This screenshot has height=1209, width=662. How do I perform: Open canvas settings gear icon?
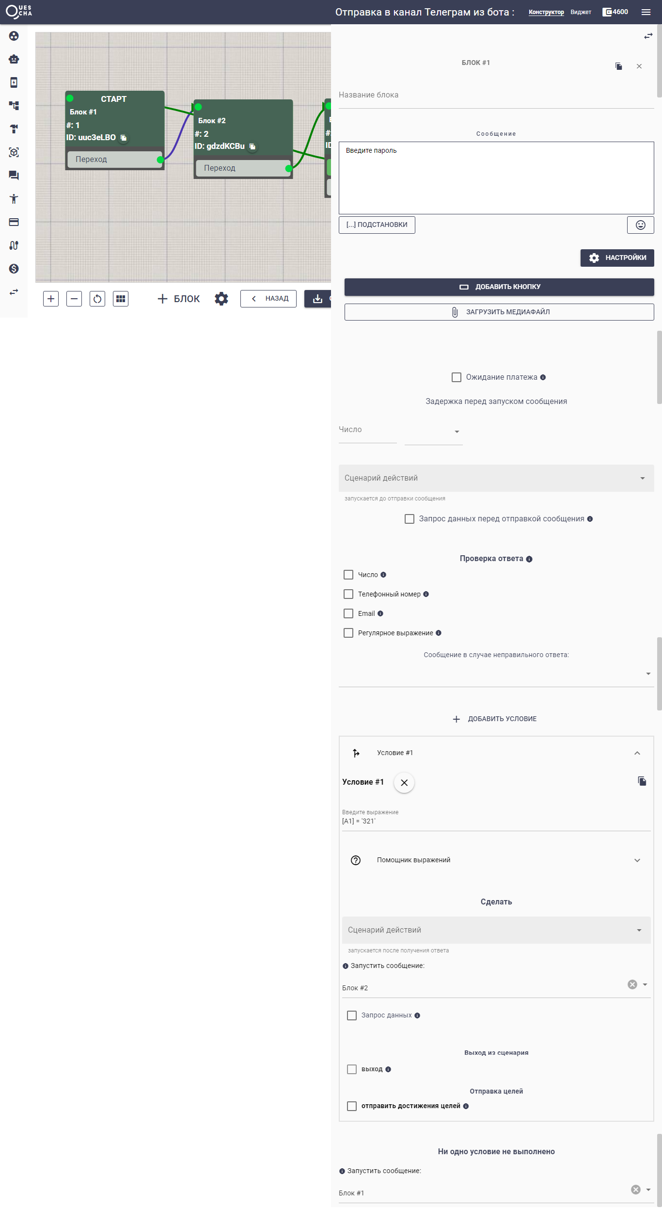221,299
